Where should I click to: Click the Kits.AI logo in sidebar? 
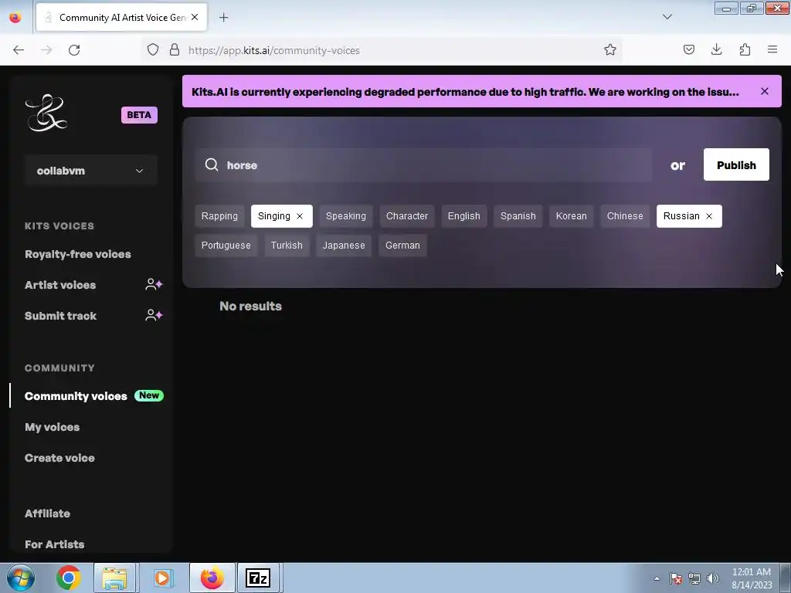(46, 113)
